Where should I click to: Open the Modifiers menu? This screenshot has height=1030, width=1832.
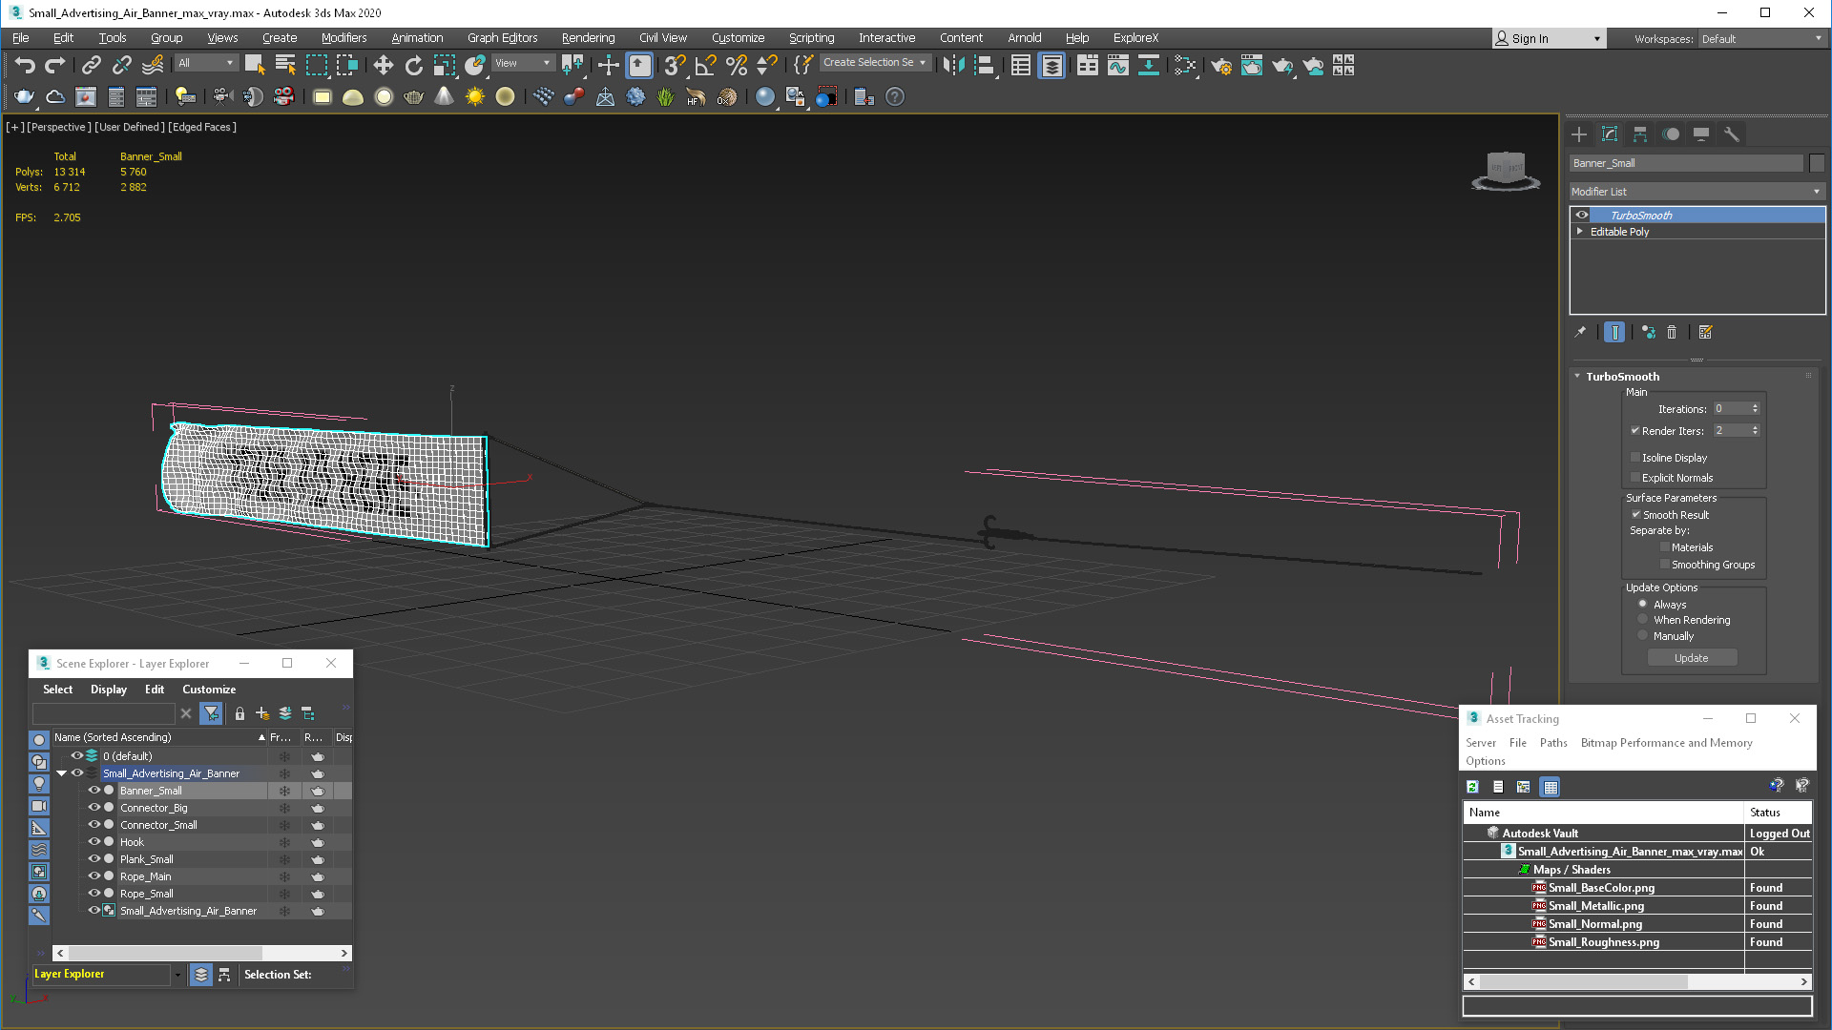pos(343,38)
